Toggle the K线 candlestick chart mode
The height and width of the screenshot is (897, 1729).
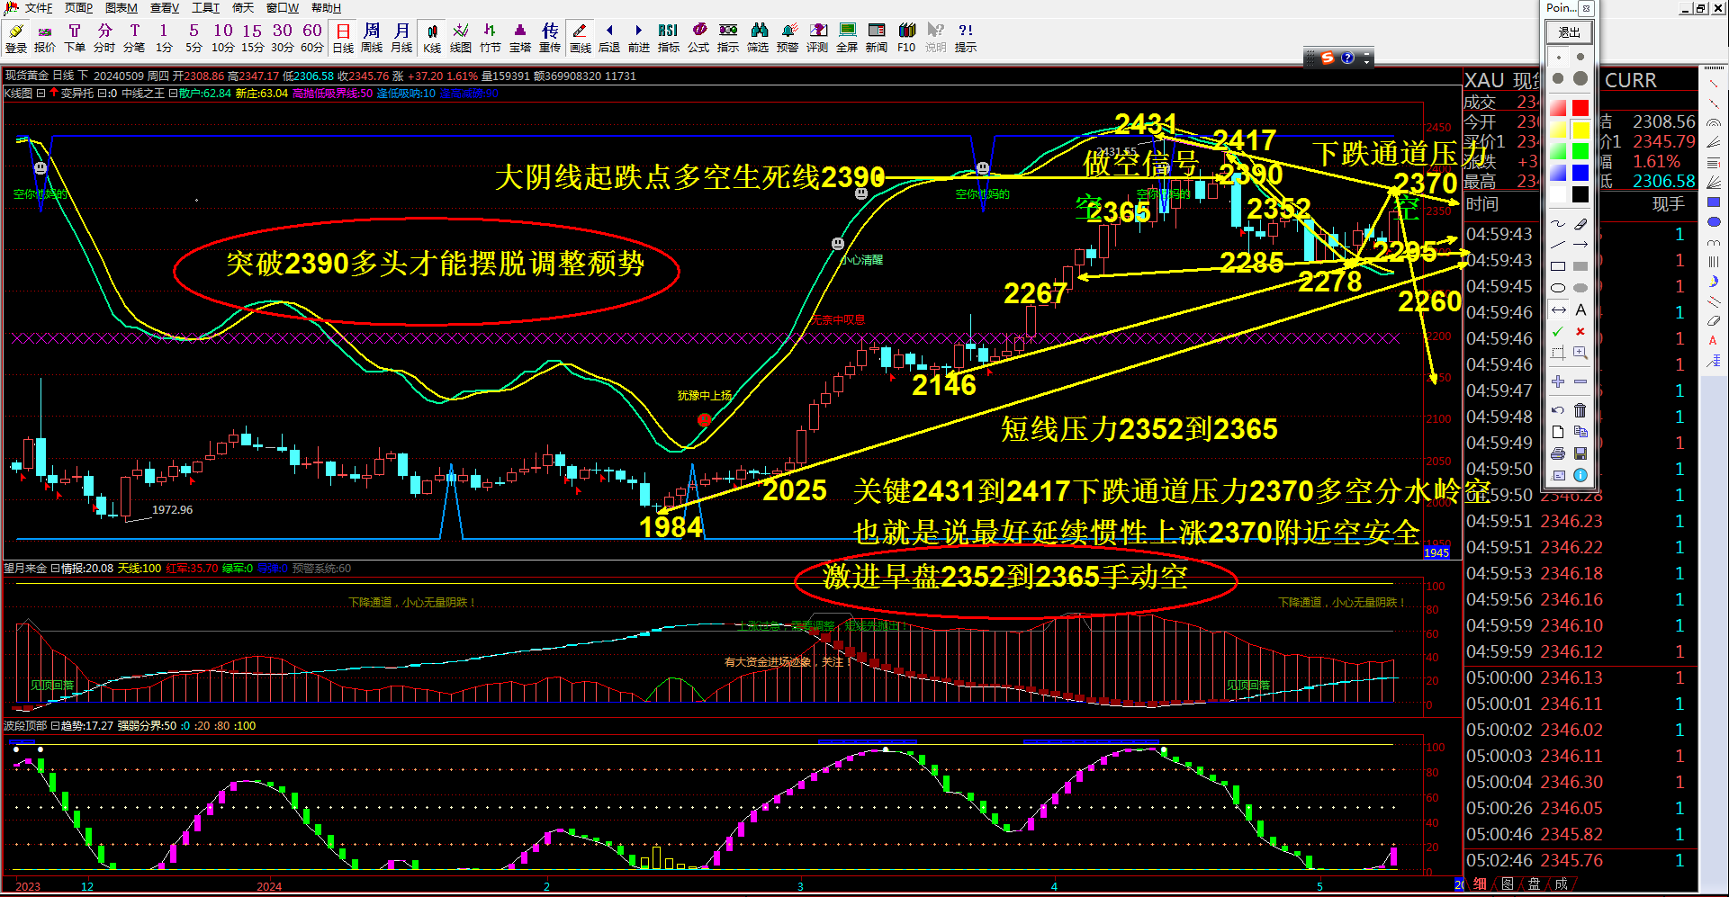(432, 38)
